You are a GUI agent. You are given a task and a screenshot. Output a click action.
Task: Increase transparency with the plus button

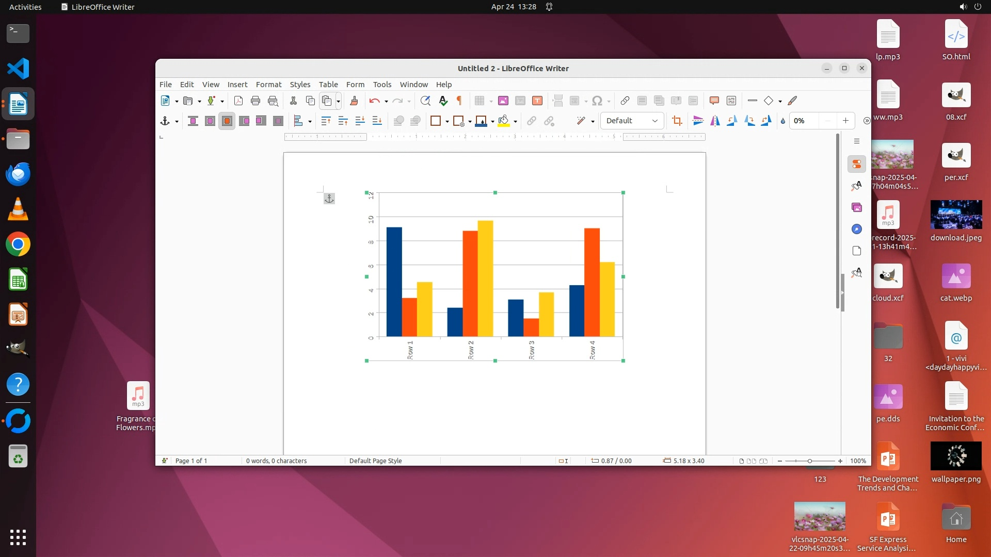point(845,121)
